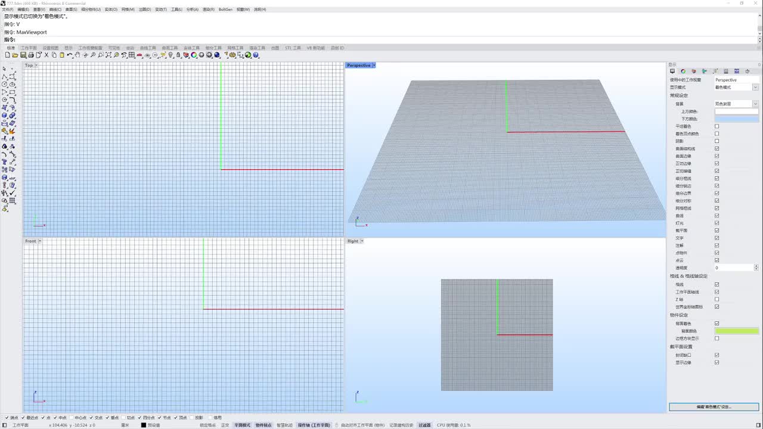Toggle the 世界坐标轴图标 checkbox
This screenshot has width=763, height=429.
[717, 307]
